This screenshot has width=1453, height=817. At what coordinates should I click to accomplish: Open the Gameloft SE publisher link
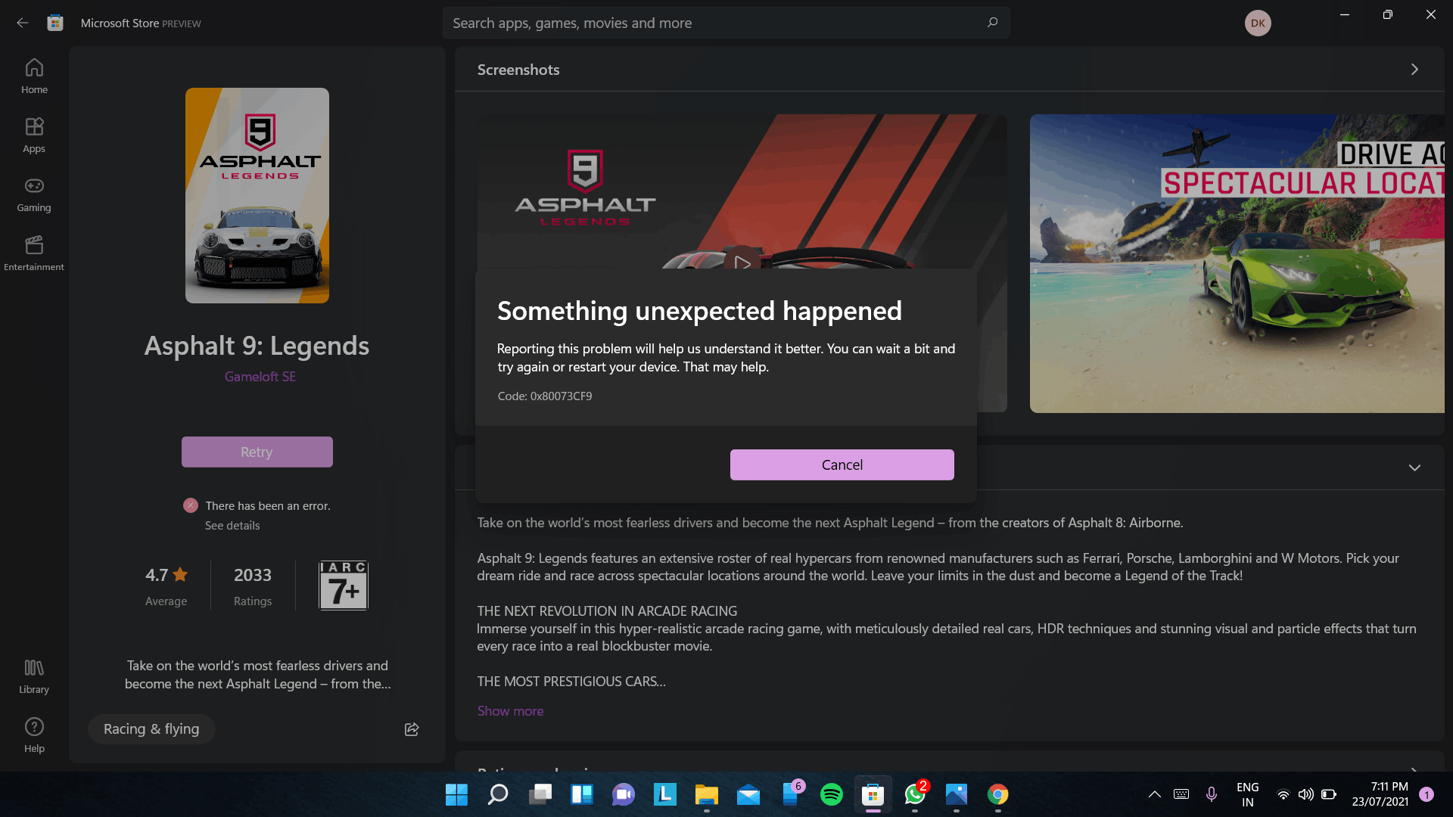point(260,377)
